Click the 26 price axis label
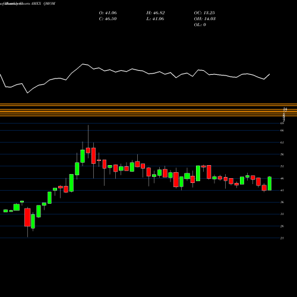297x297 pixels. click(282, 226)
